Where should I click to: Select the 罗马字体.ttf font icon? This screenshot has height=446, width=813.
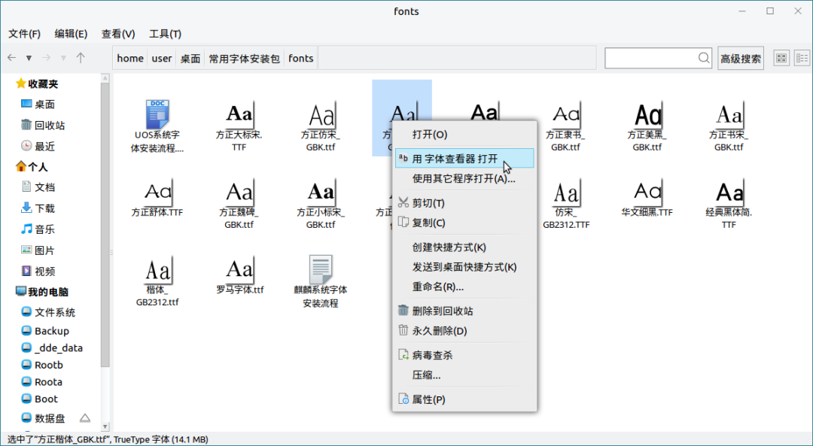pyautogui.click(x=239, y=269)
